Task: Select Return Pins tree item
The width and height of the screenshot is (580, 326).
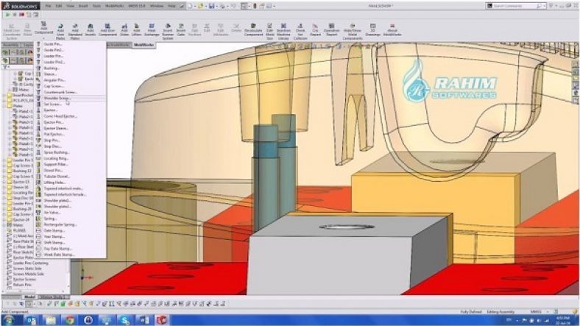Action: tap(22, 285)
